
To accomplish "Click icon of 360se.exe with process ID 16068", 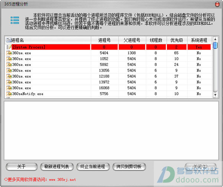I will (x=9, y=88).
